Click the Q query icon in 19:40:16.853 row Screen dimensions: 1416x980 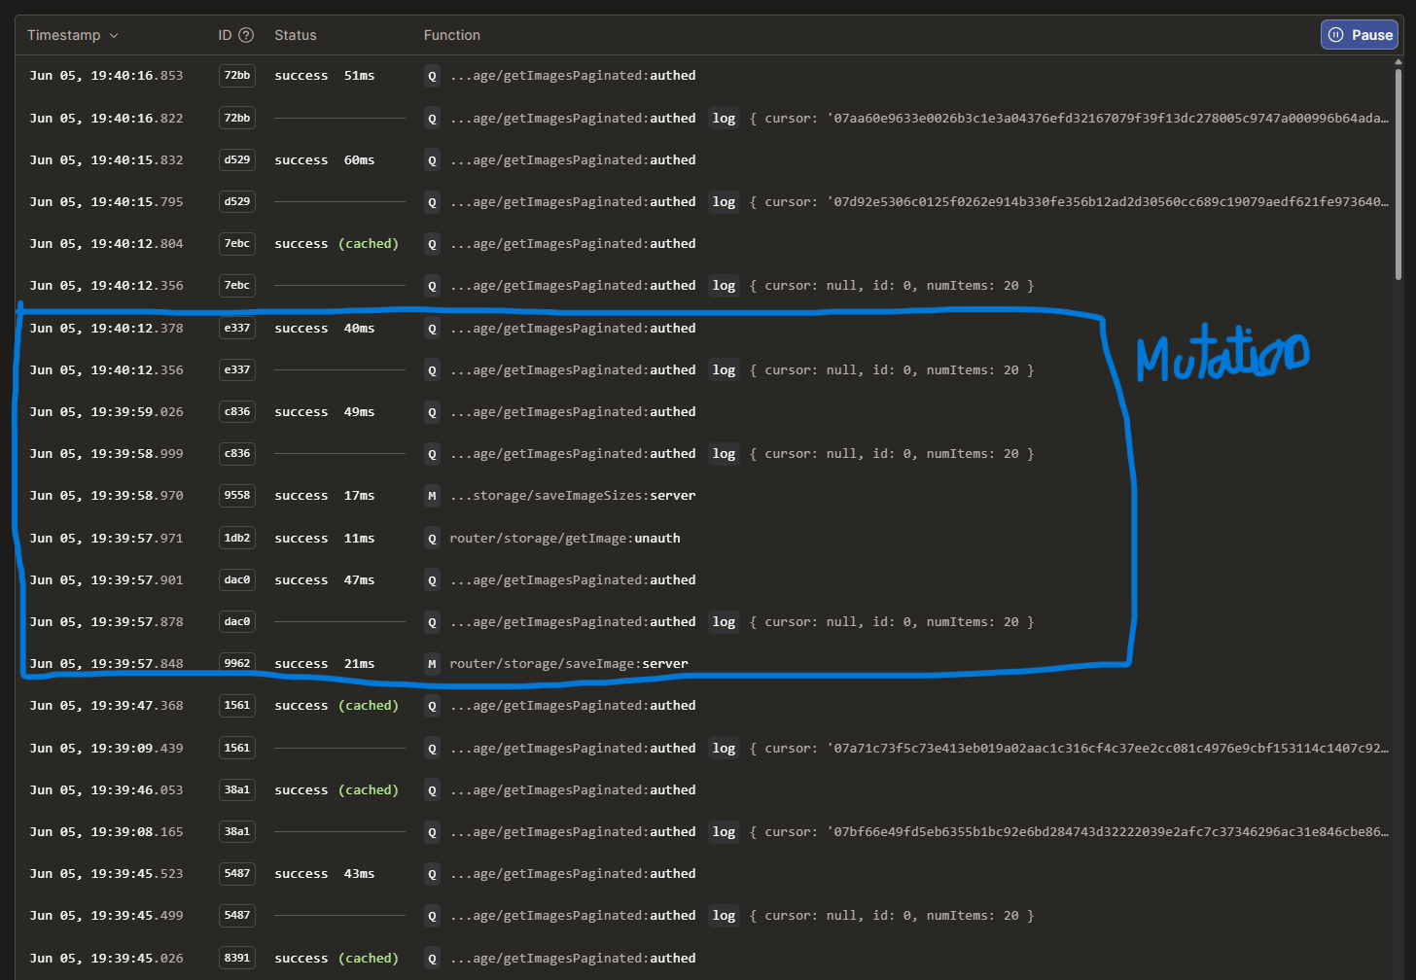[x=432, y=76]
